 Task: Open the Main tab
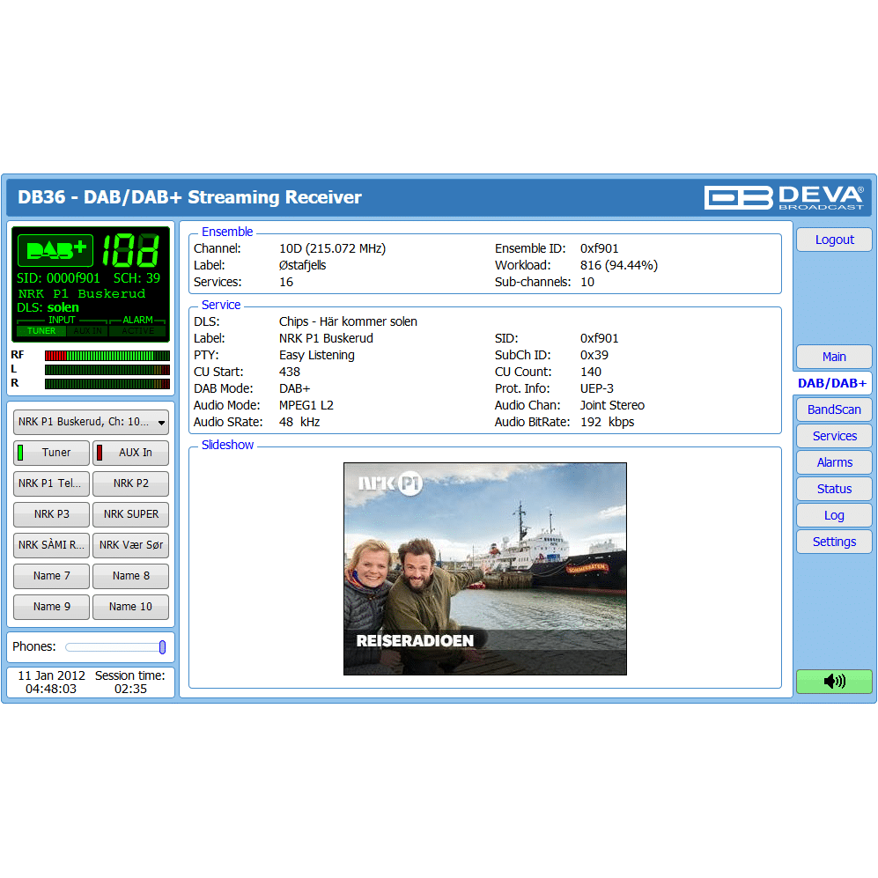click(x=833, y=357)
